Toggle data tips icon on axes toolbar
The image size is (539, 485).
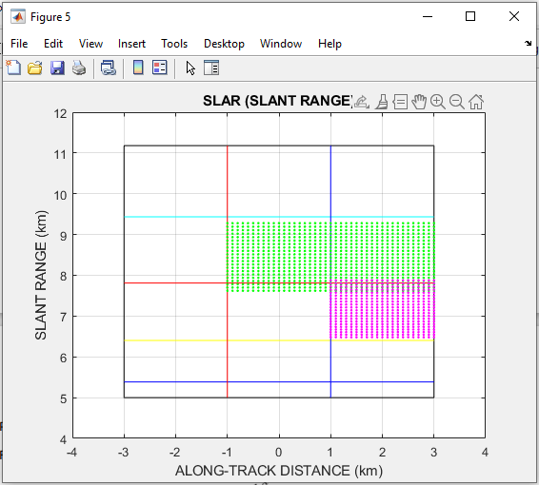tap(400, 103)
